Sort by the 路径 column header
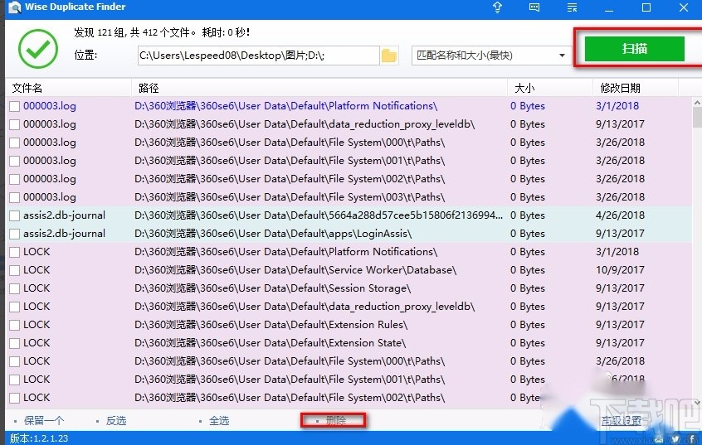The height and width of the screenshot is (445, 702). pos(149,88)
